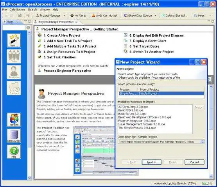
Task: Select Simple Project row in process table
Action: [x=161, y=93]
